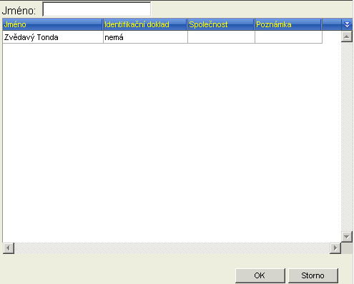Sort by the Jméno column header
Screen dimensions: 354x284
[x=53, y=24]
